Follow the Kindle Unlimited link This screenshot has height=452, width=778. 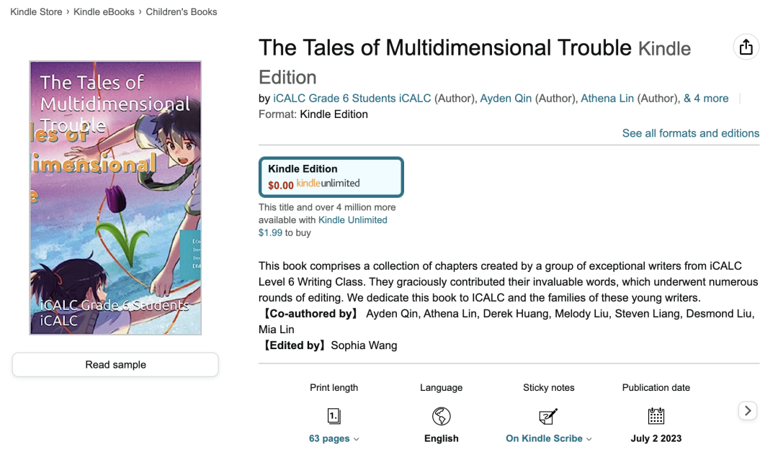coord(352,220)
